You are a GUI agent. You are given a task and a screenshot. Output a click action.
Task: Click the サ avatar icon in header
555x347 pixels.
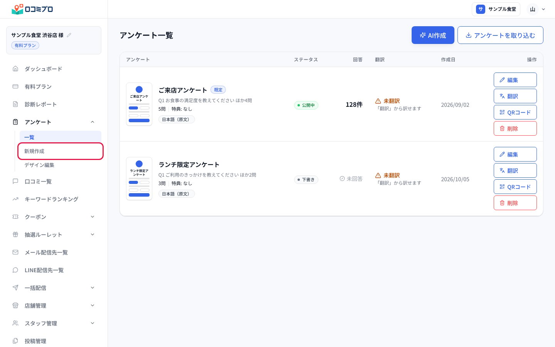point(480,9)
